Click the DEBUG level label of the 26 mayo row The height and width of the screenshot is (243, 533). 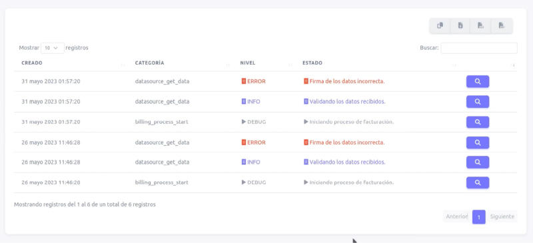click(x=254, y=182)
